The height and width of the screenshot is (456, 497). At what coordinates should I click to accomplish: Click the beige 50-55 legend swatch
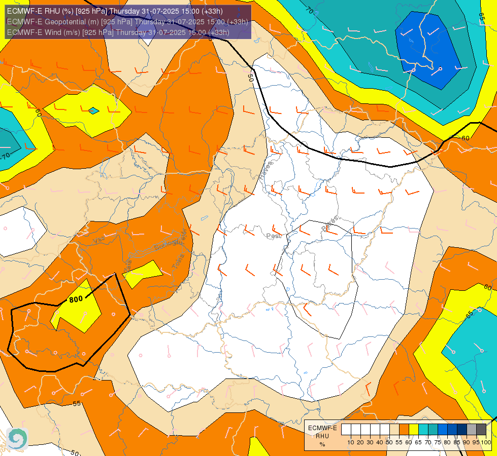point(394,429)
